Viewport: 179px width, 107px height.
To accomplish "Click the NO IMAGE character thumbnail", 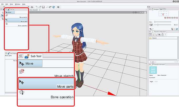I will [153, 70].
